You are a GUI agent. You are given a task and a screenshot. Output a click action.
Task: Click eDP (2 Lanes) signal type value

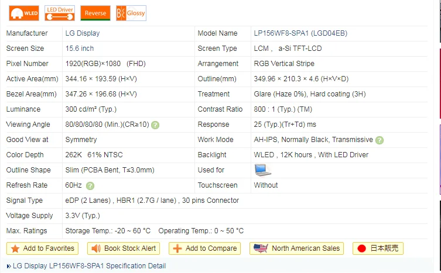click(x=152, y=201)
